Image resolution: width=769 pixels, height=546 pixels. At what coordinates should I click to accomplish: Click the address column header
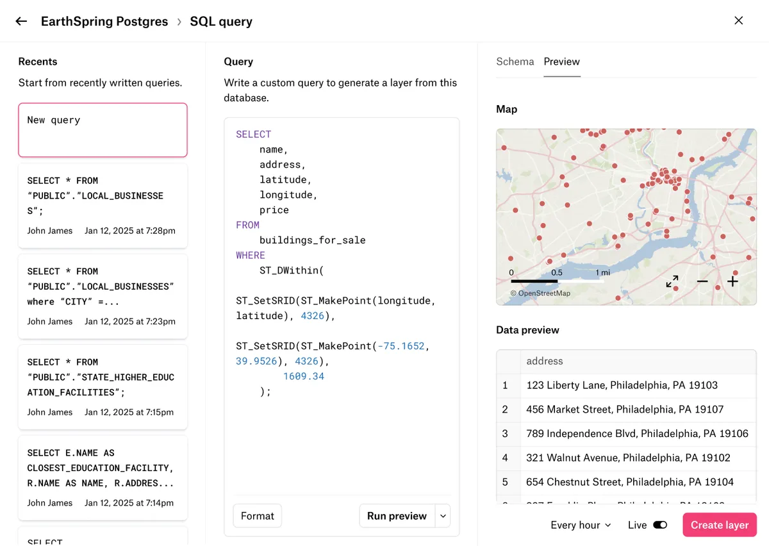(x=638, y=361)
